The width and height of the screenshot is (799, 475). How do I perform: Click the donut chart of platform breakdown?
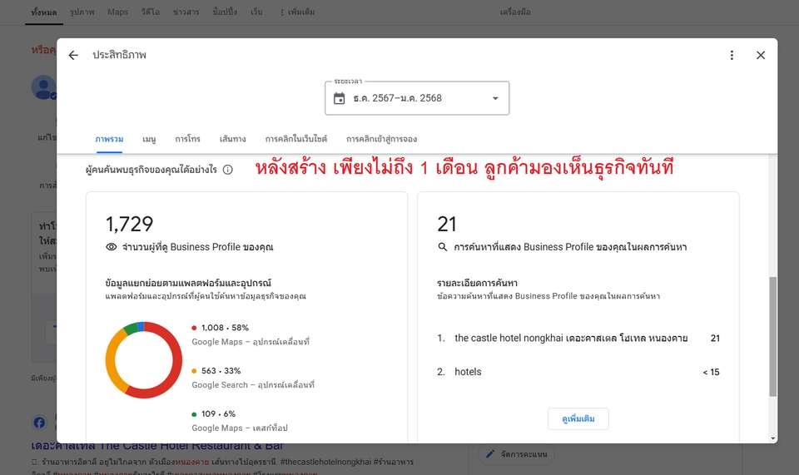pos(144,360)
